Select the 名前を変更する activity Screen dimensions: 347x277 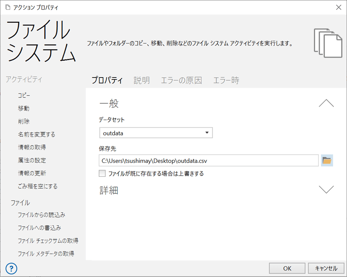[x=36, y=135]
